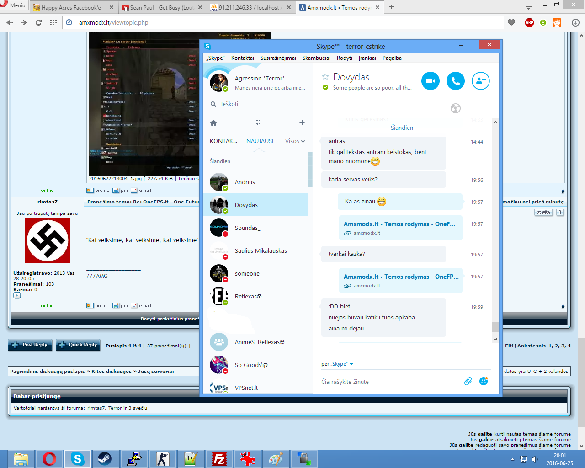Click the globe icon above the chat
Image resolution: width=585 pixels, height=468 pixels.
click(x=455, y=108)
